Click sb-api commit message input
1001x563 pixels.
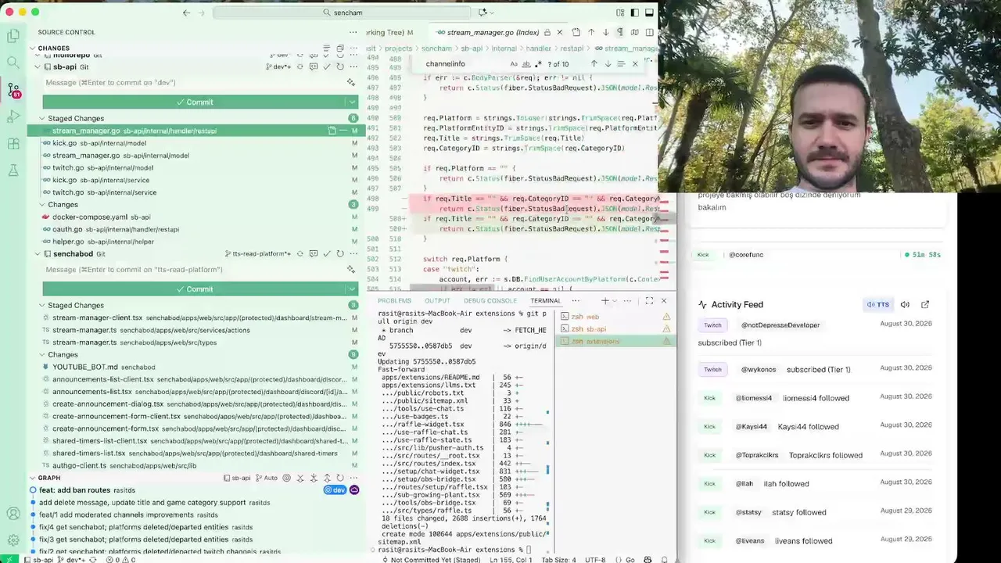[x=194, y=82]
